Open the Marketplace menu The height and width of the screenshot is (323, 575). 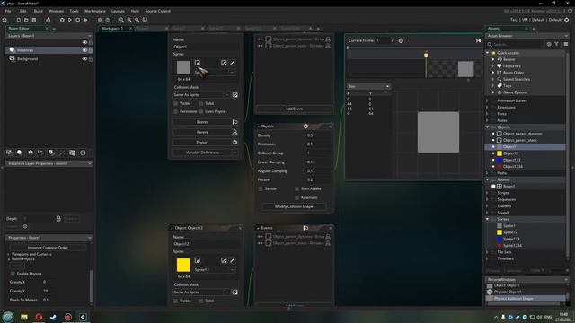pyautogui.click(x=95, y=11)
